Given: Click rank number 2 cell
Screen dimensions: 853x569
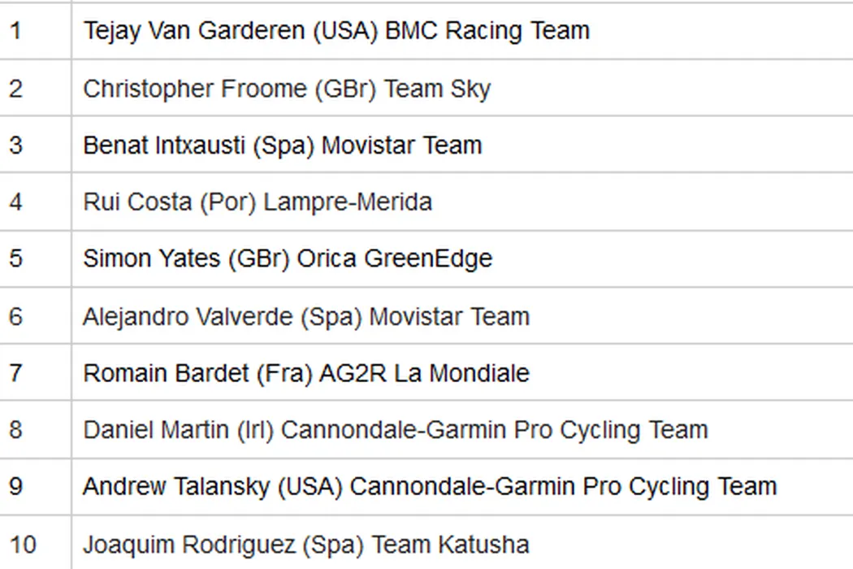Looking at the screenshot, I should [16, 89].
